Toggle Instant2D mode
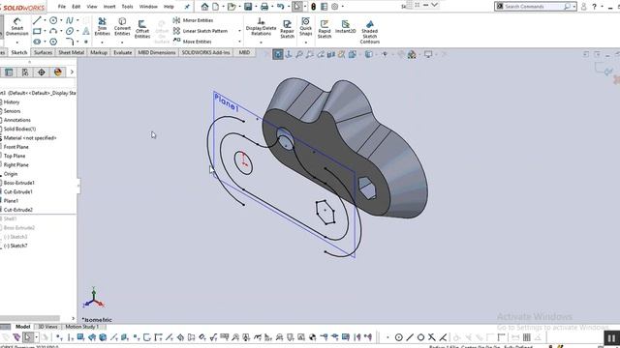The width and height of the screenshot is (620, 348). click(346, 27)
